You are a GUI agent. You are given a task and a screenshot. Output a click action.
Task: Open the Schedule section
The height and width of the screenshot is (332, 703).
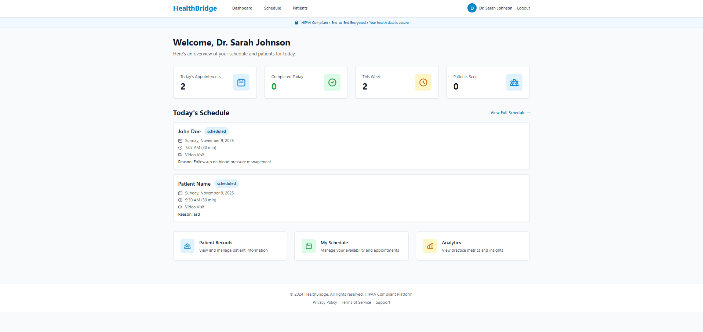(x=272, y=8)
